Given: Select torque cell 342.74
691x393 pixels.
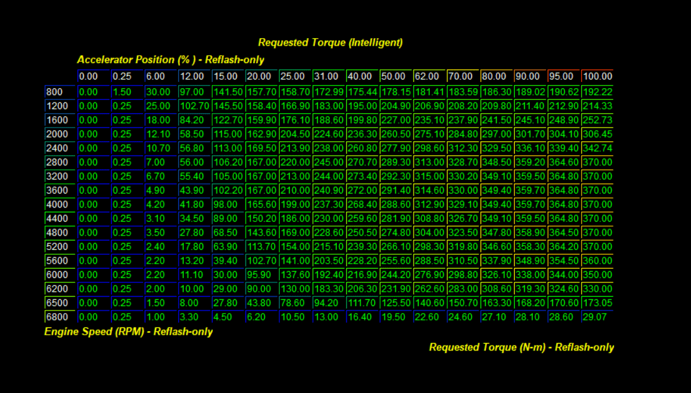Looking at the screenshot, I should point(597,148).
